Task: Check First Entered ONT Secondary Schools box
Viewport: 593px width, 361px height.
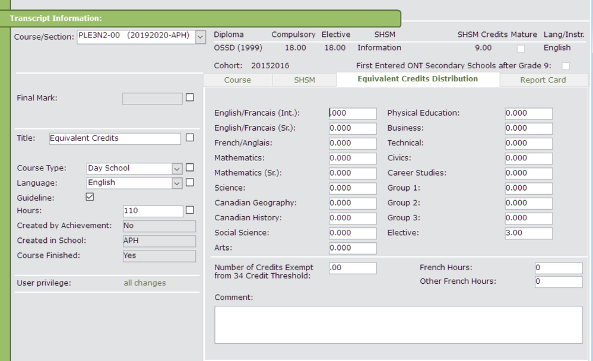Action: [x=566, y=65]
